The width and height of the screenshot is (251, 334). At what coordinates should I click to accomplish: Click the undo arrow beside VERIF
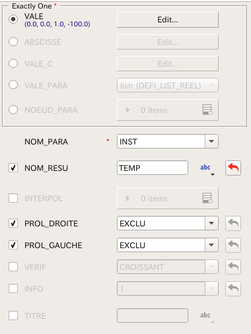[x=233, y=267]
